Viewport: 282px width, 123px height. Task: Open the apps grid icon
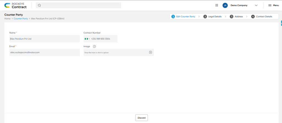pyautogui.click(x=217, y=6)
